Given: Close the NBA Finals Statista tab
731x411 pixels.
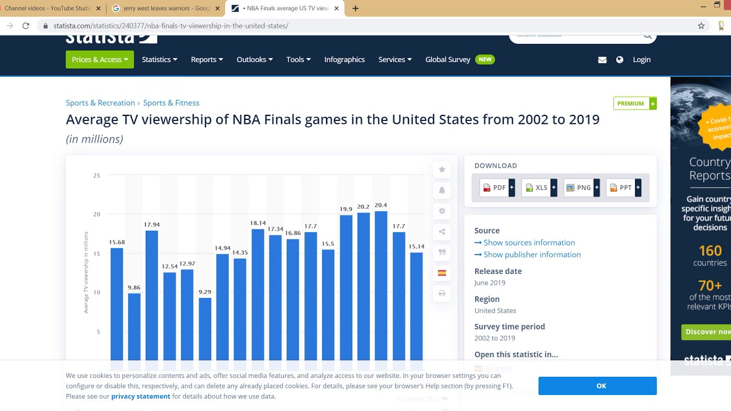Looking at the screenshot, I should tap(336, 9).
